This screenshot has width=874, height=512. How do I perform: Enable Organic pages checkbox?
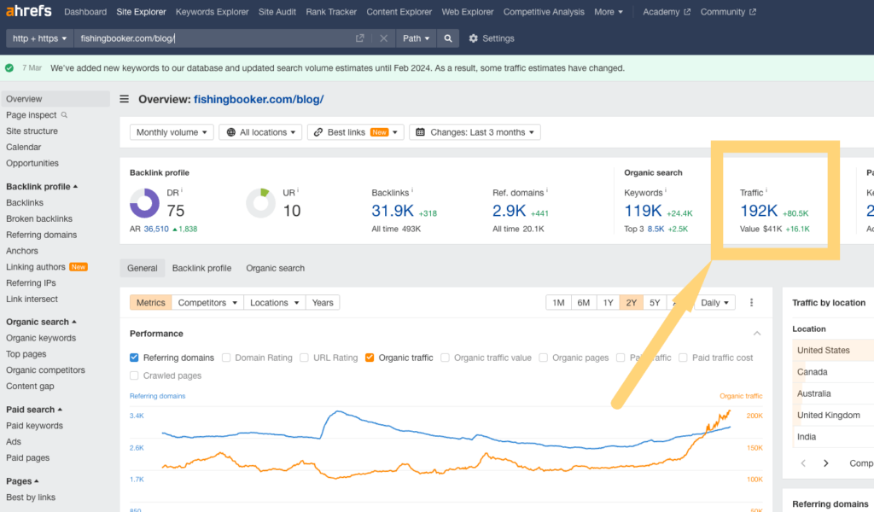(x=544, y=358)
